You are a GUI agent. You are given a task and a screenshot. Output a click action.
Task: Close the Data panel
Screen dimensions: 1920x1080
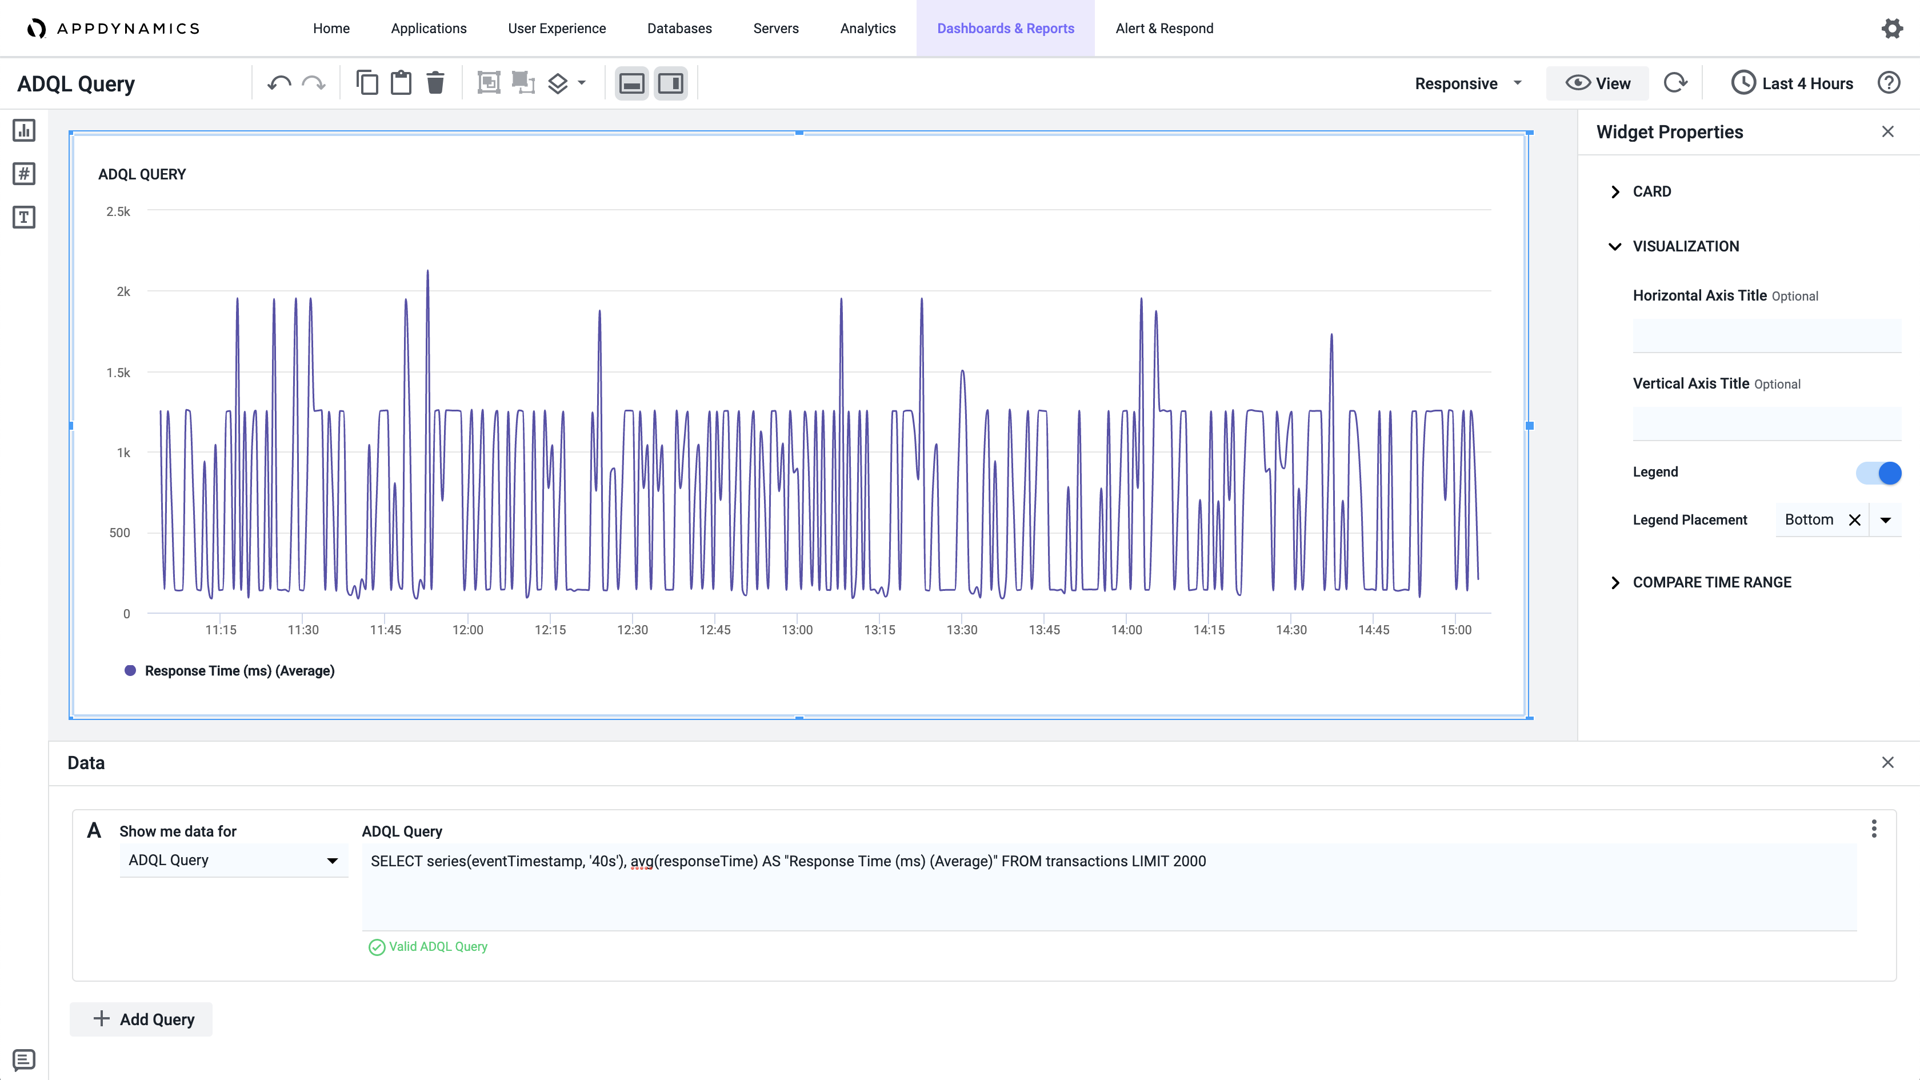1887,762
